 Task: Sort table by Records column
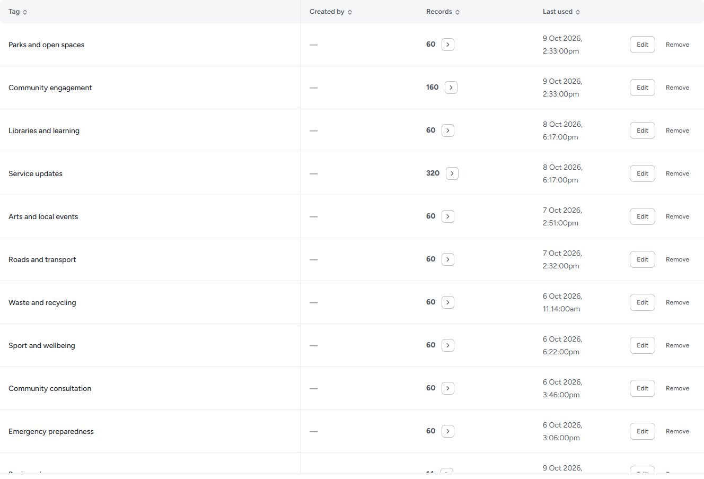(x=443, y=12)
